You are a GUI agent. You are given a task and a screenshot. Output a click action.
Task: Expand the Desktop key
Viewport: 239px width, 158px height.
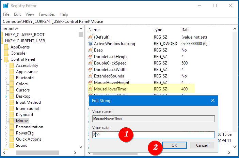click(x=6, y=97)
